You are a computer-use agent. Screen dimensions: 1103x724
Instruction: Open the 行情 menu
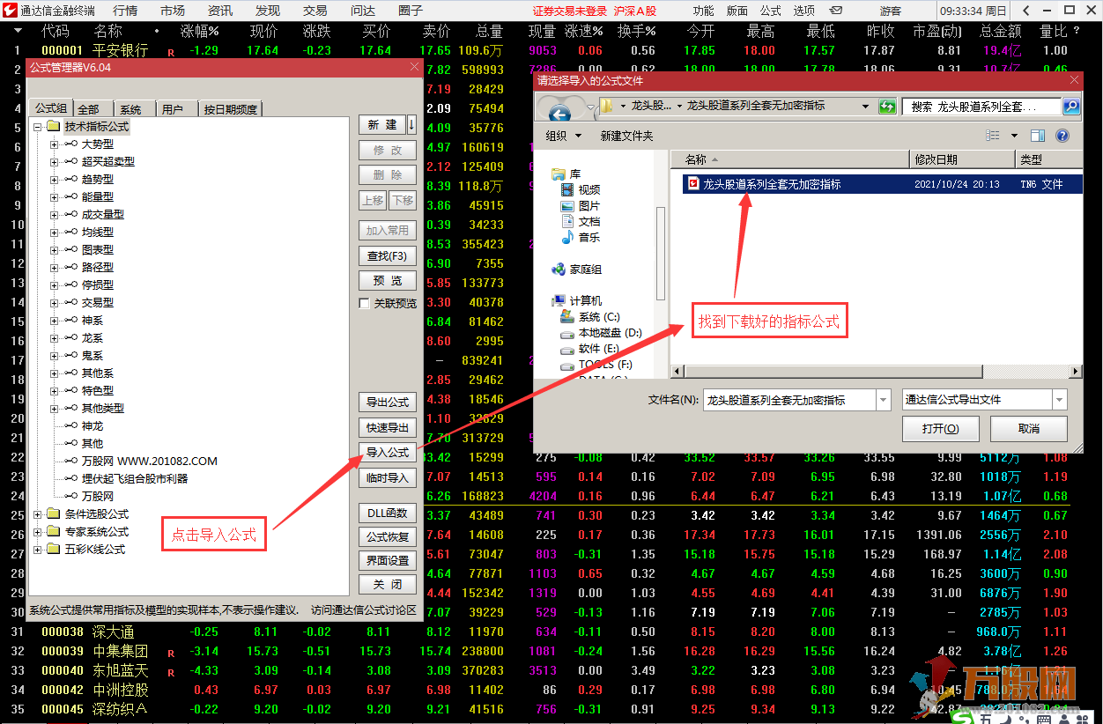click(125, 11)
